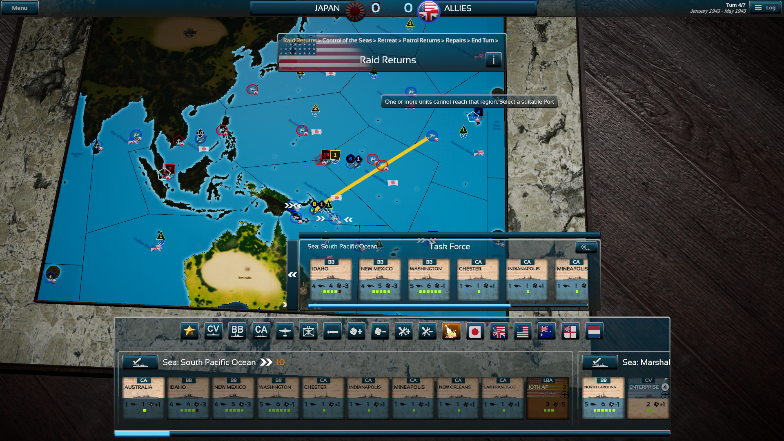This screenshot has width=784, height=441.
Task: Select the BB battleship filter icon
Action: click(x=237, y=331)
